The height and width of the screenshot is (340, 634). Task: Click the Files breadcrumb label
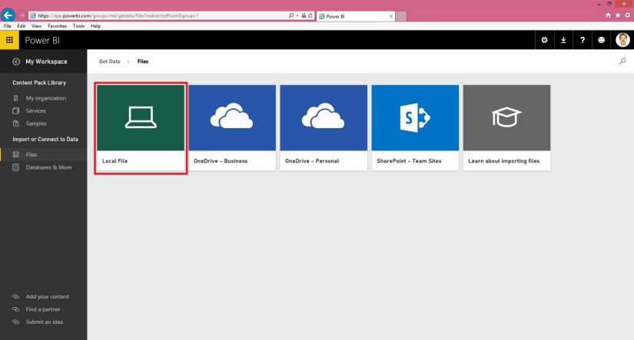click(143, 61)
